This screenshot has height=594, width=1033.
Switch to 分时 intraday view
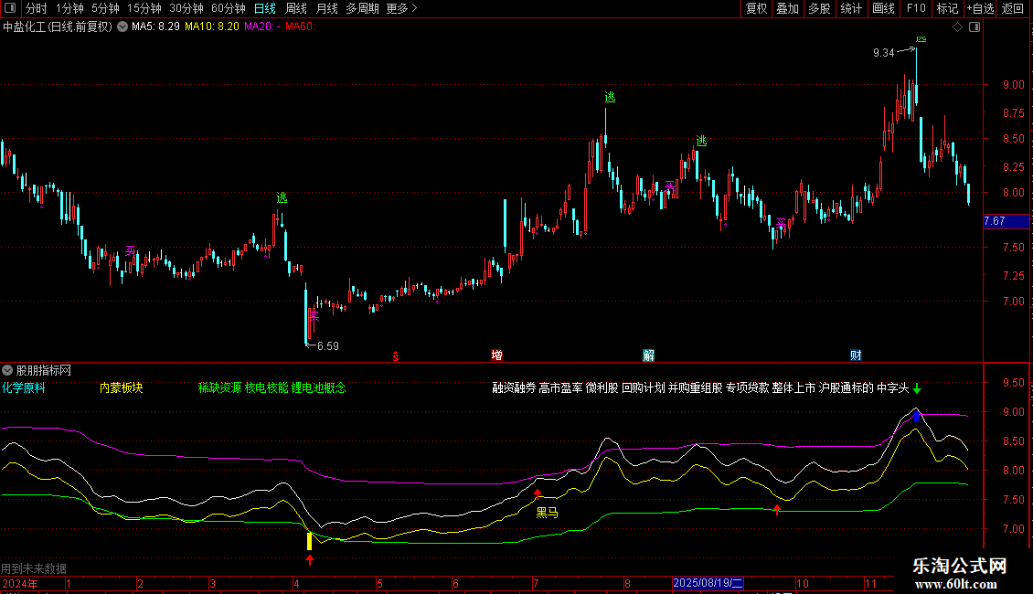pos(36,8)
